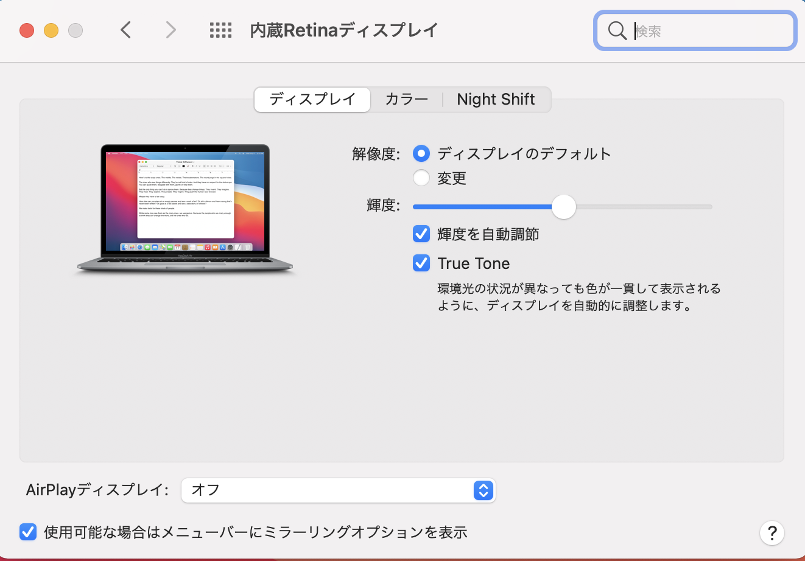Switch to the カラー tab
805x561 pixels.
click(x=406, y=99)
